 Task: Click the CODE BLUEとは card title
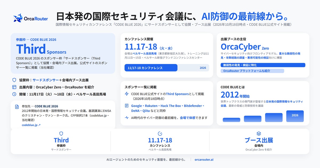(233, 87)
